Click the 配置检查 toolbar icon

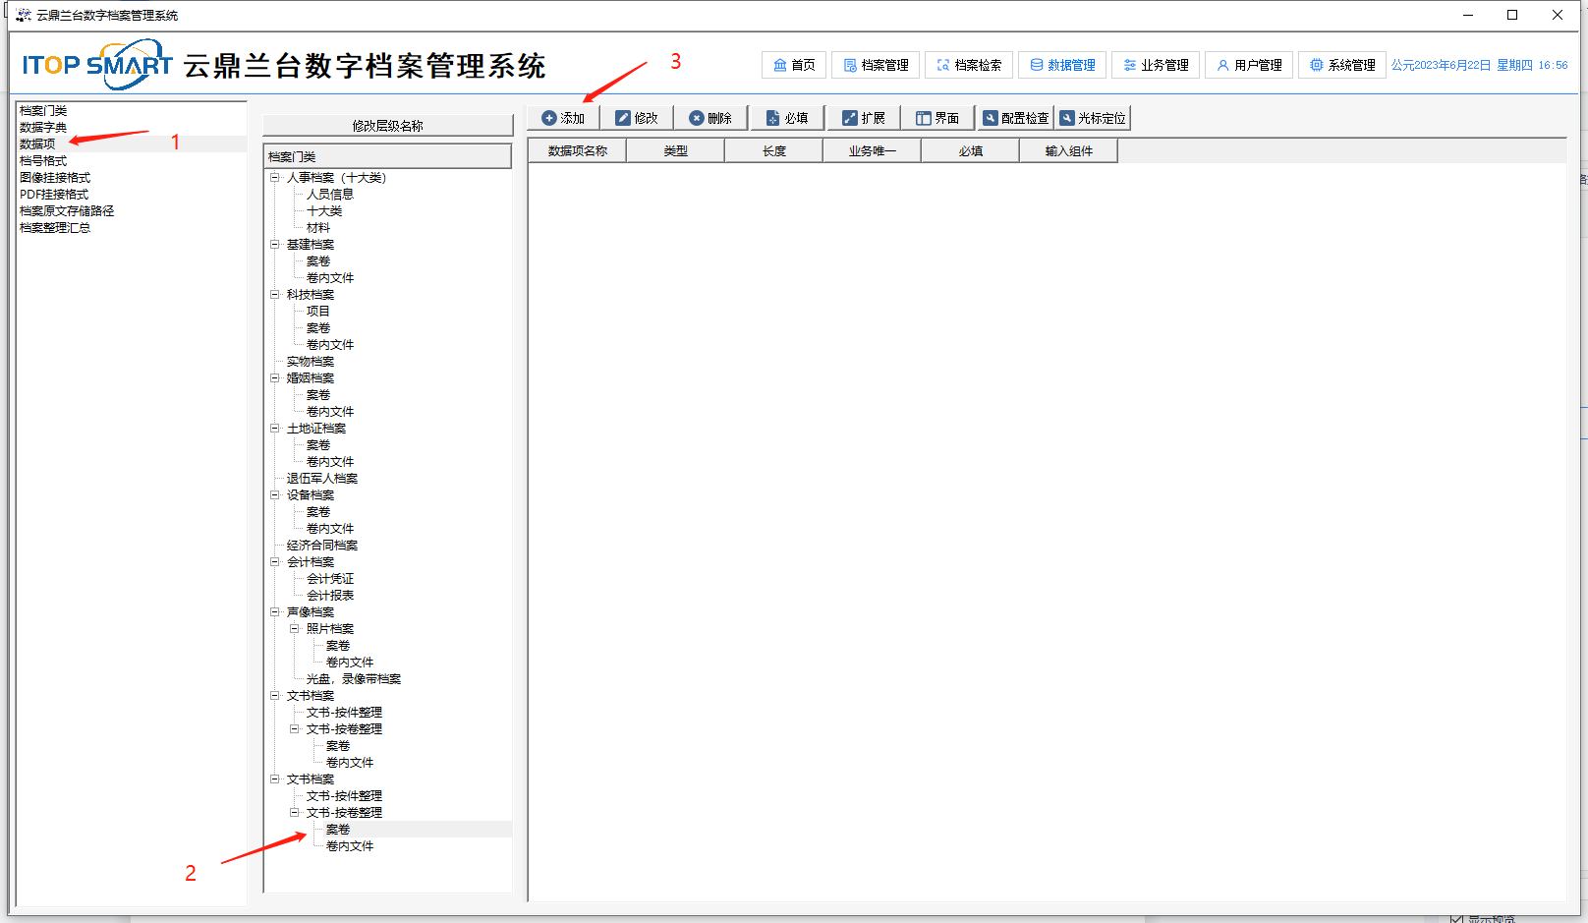tap(991, 118)
